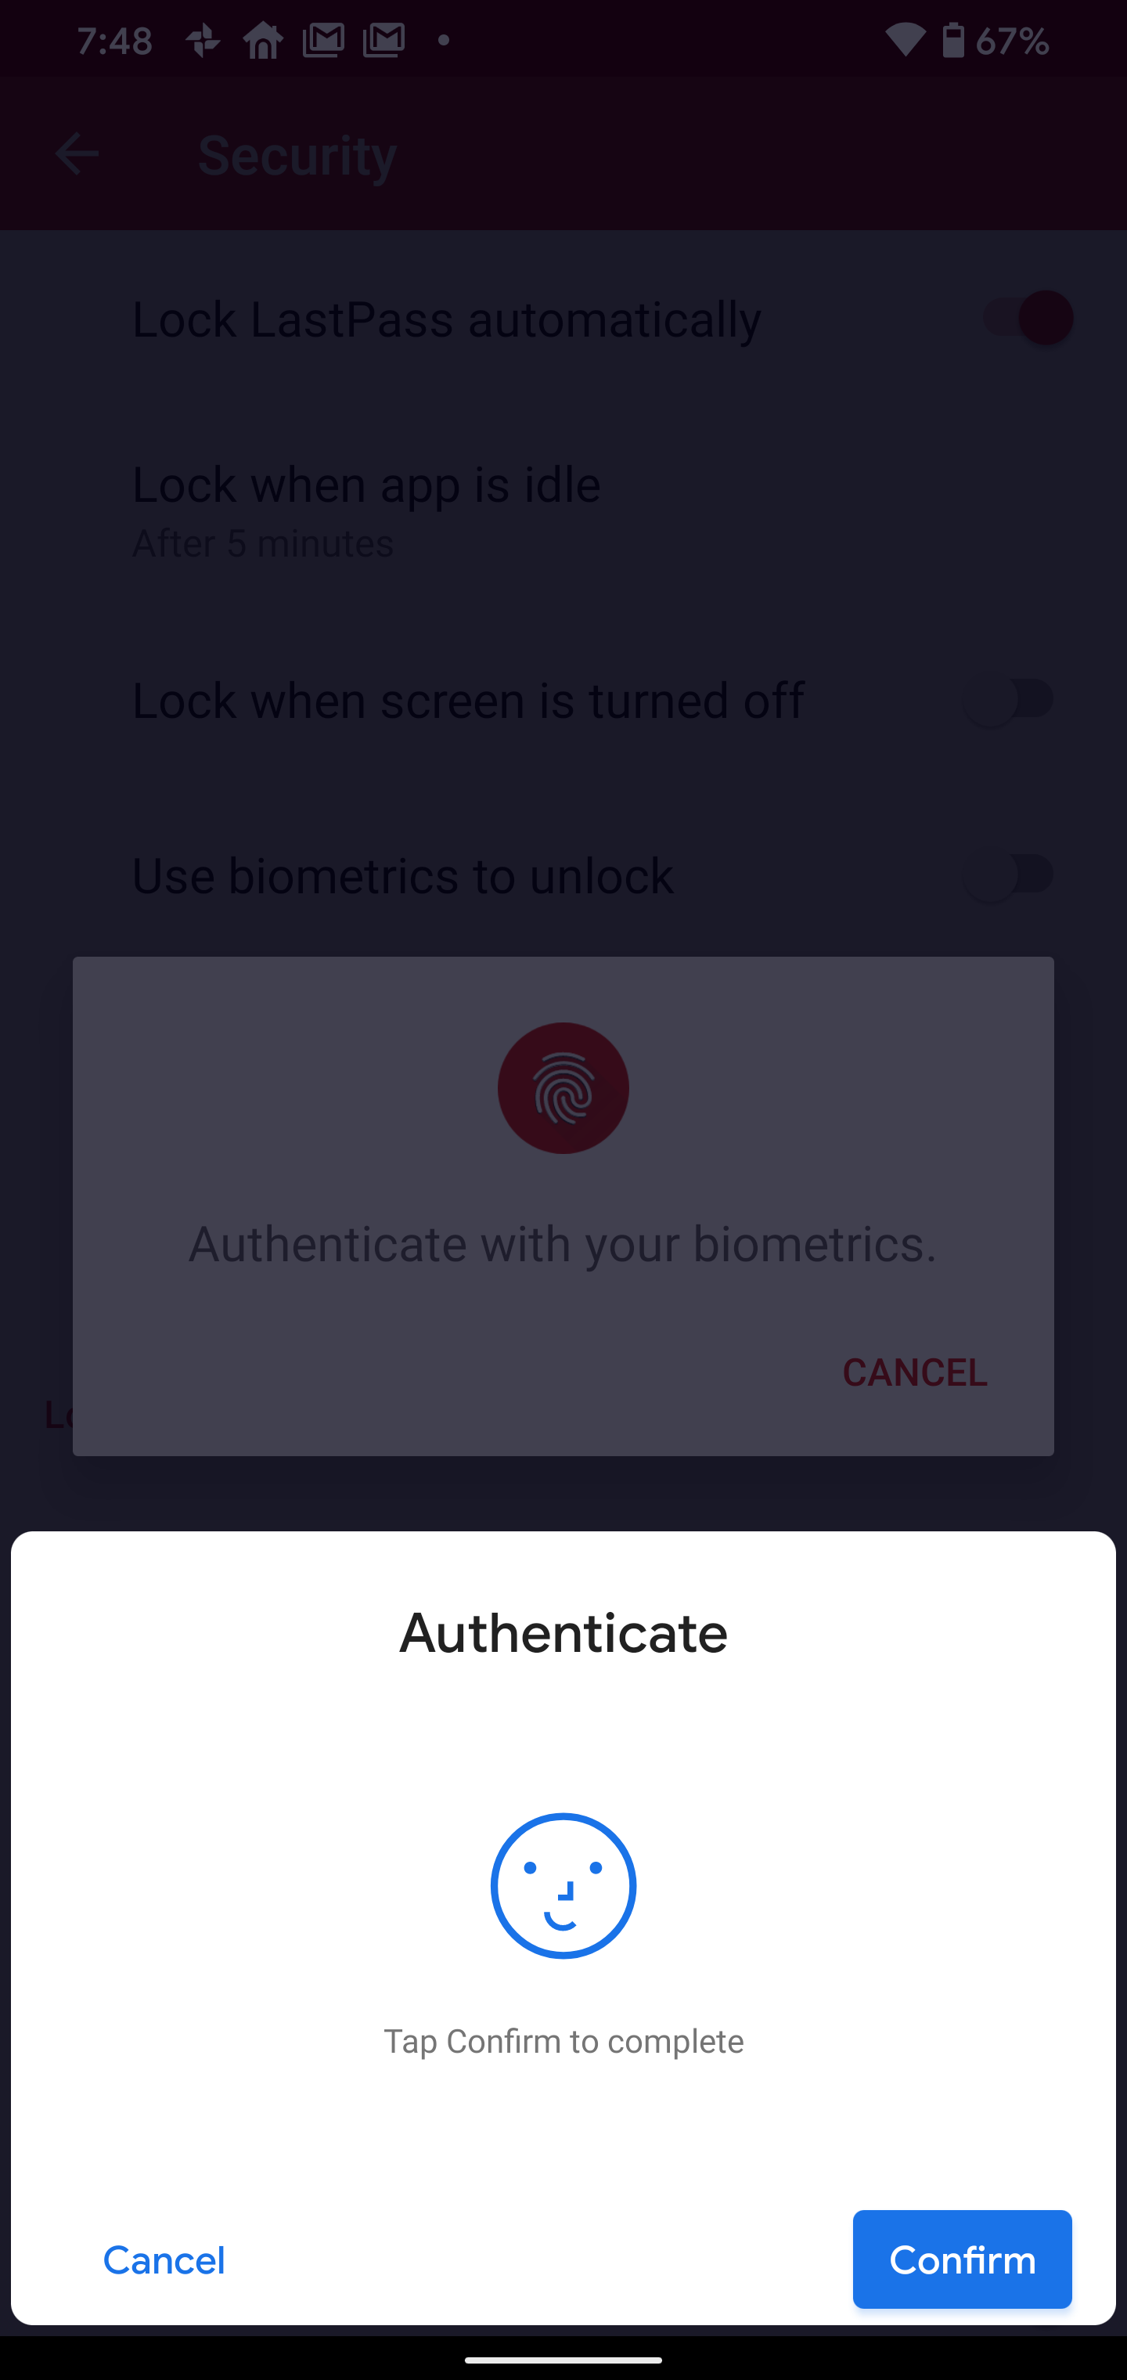Screen dimensions: 1127x2380
Task: Tap the second Gmail notification icon
Action: point(384,41)
